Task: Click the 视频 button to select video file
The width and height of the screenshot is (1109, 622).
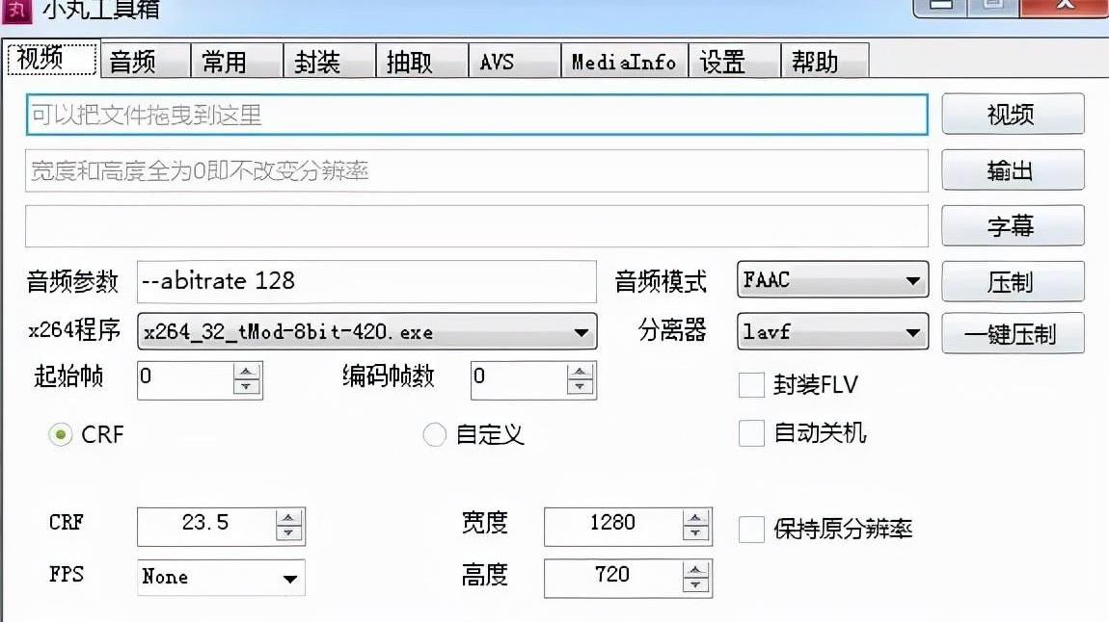Action: coord(1013,114)
